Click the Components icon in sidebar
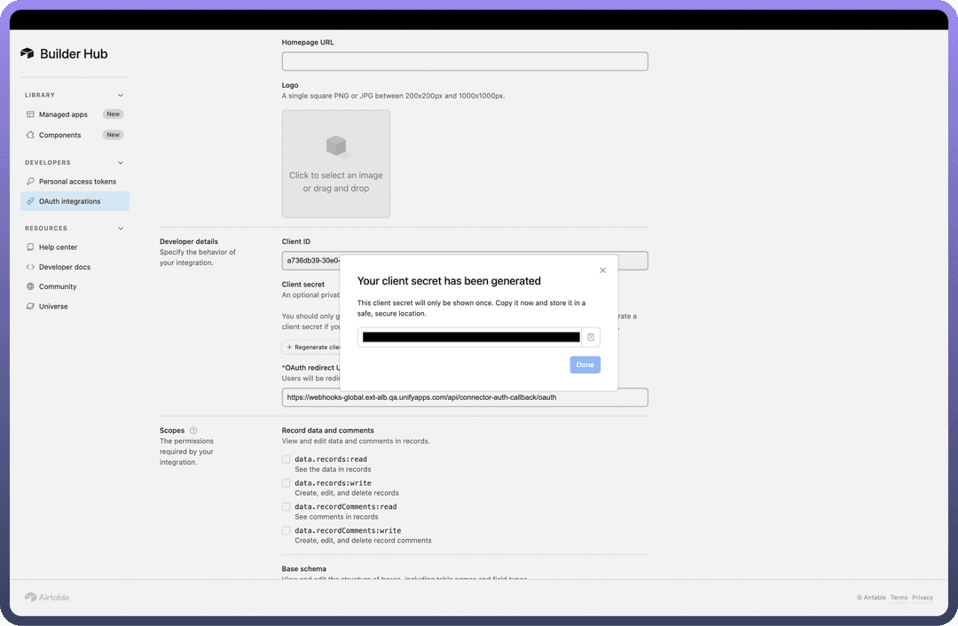This screenshot has width=958, height=626. (x=31, y=135)
